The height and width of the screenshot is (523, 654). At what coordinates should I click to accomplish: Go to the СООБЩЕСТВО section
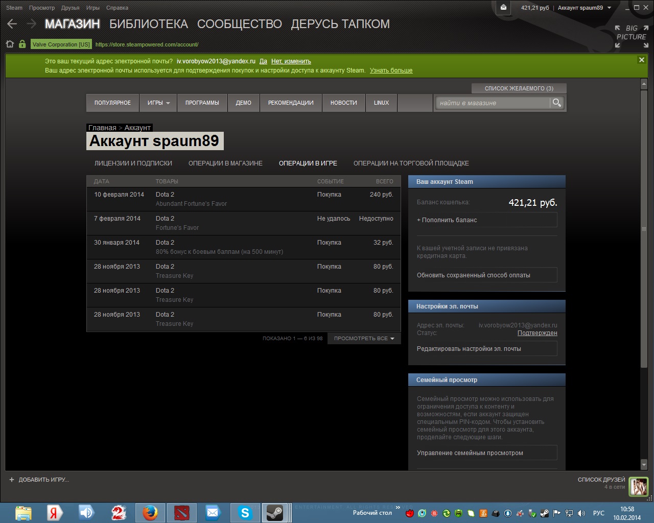click(239, 24)
